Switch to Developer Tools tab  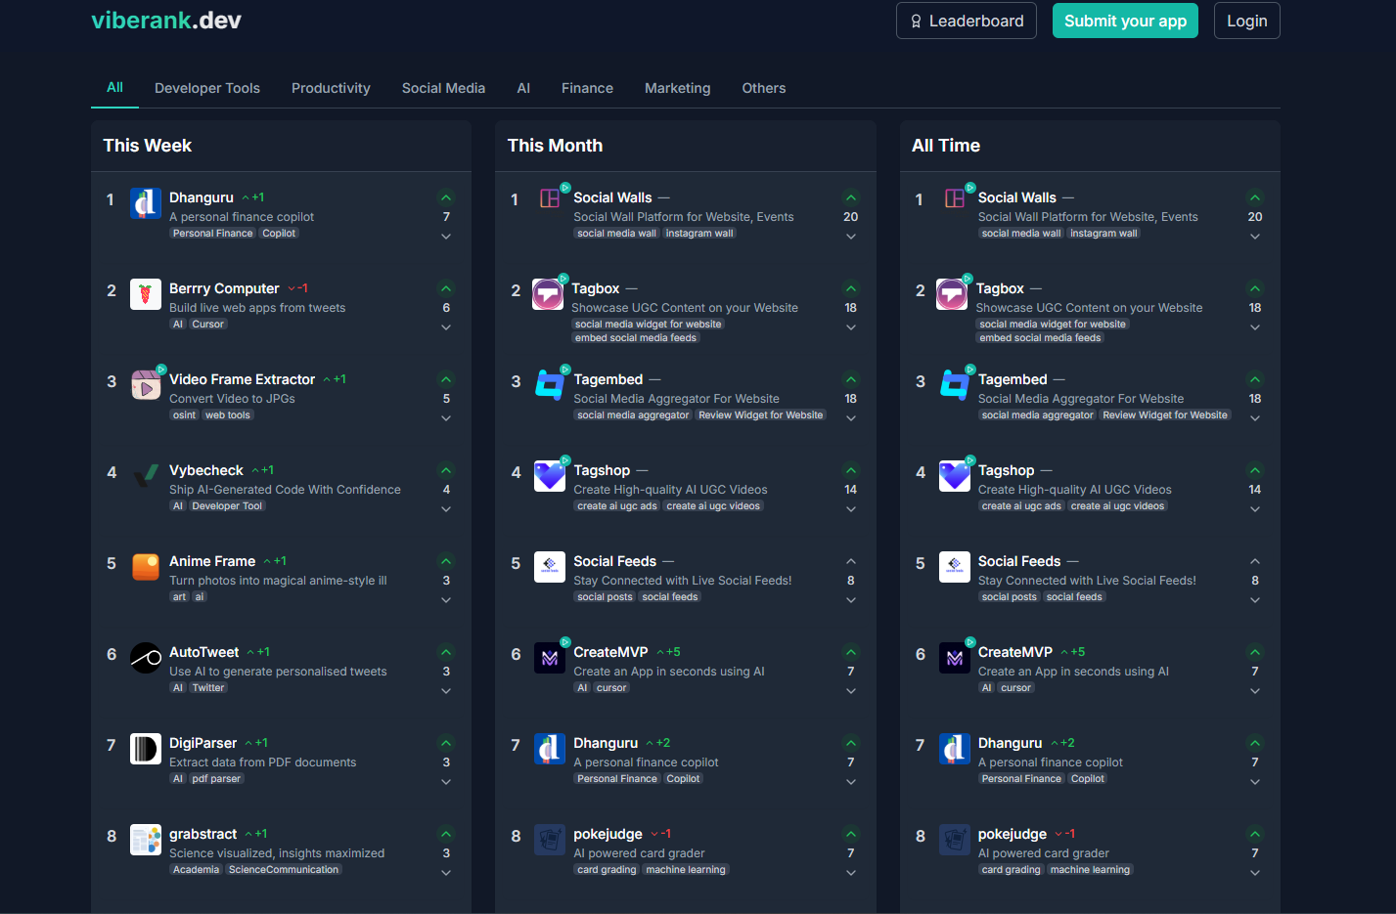pos(207,88)
